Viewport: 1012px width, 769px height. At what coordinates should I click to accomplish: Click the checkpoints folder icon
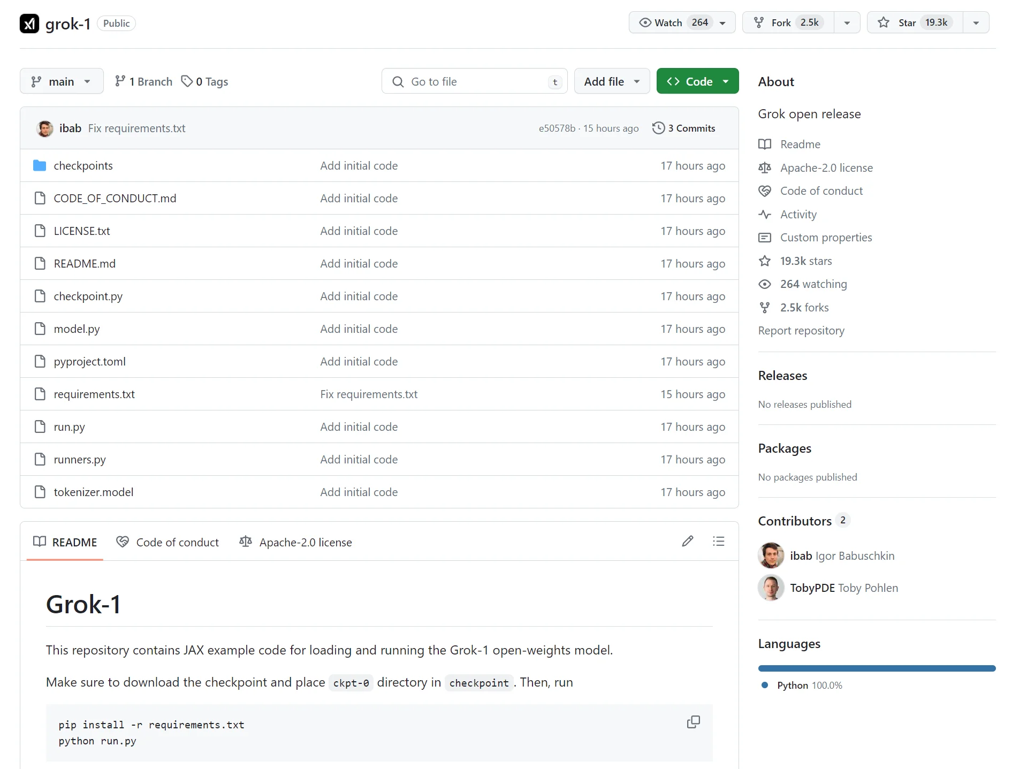tap(40, 166)
